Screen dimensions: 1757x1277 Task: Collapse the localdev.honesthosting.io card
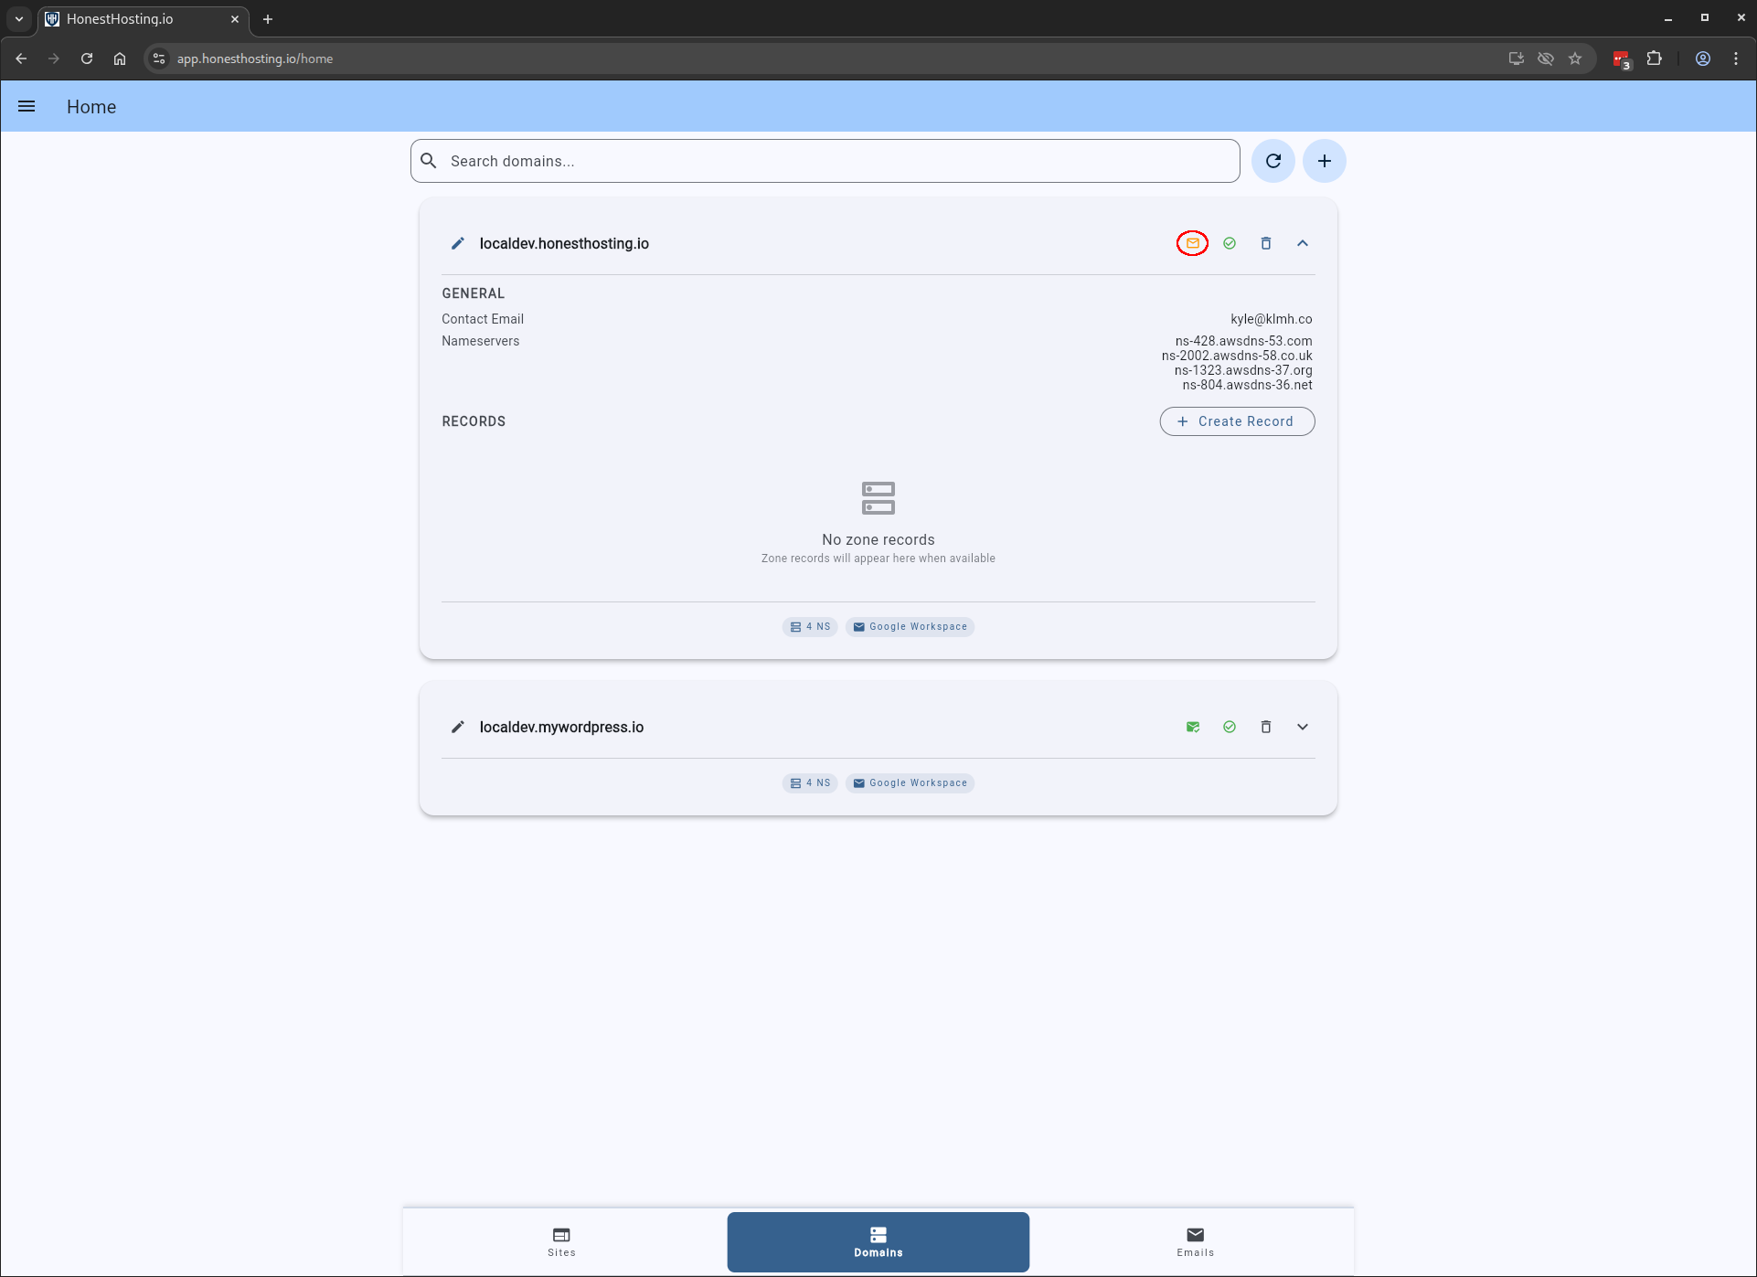coord(1303,243)
